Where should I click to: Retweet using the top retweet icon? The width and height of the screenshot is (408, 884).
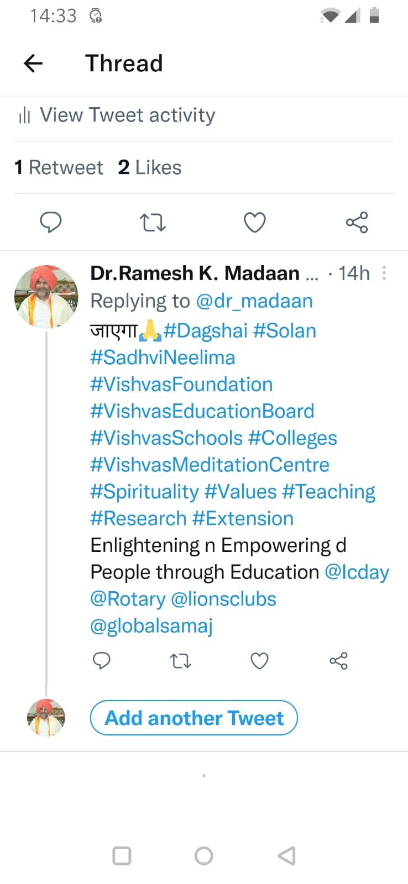point(153,223)
